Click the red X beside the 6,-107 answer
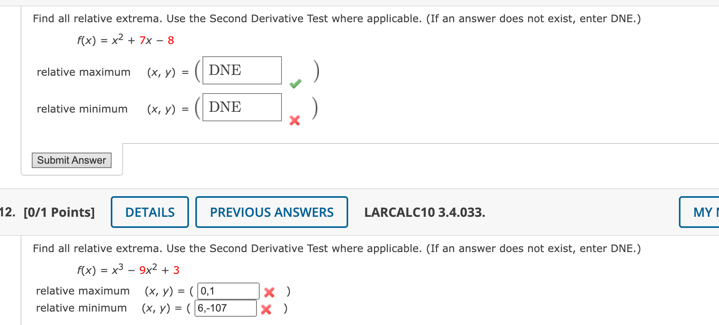Viewport: 719px width, 325px height. pos(266,309)
